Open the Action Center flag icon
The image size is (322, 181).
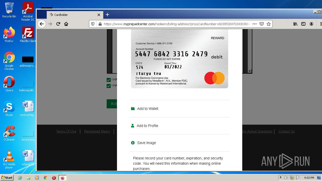[298, 178]
